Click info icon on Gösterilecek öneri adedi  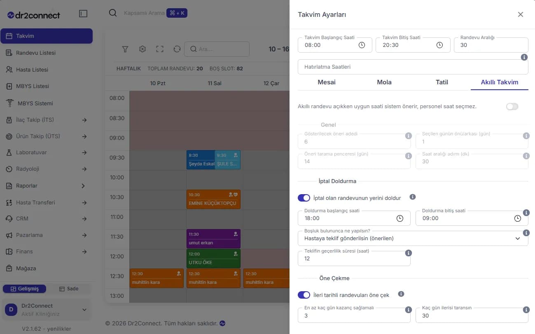click(409, 136)
